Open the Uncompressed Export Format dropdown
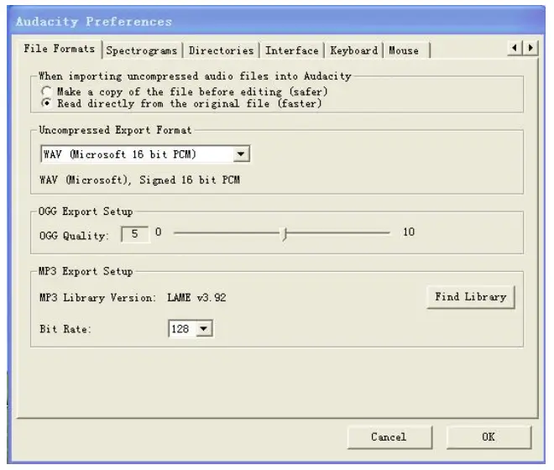The height and width of the screenshot is (470, 554). tap(145, 154)
